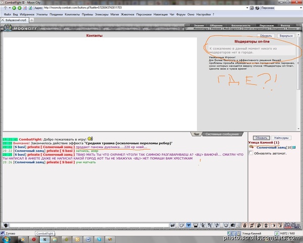Click the money bag icon in bottom toolbar
The image size is (303, 243).
[244, 225]
